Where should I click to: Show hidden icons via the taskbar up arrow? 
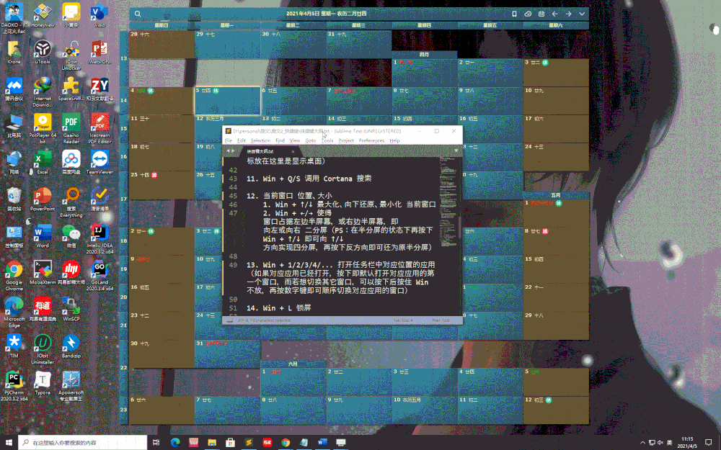pos(642,444)
